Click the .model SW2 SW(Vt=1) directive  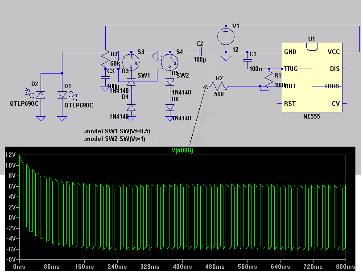114,139
